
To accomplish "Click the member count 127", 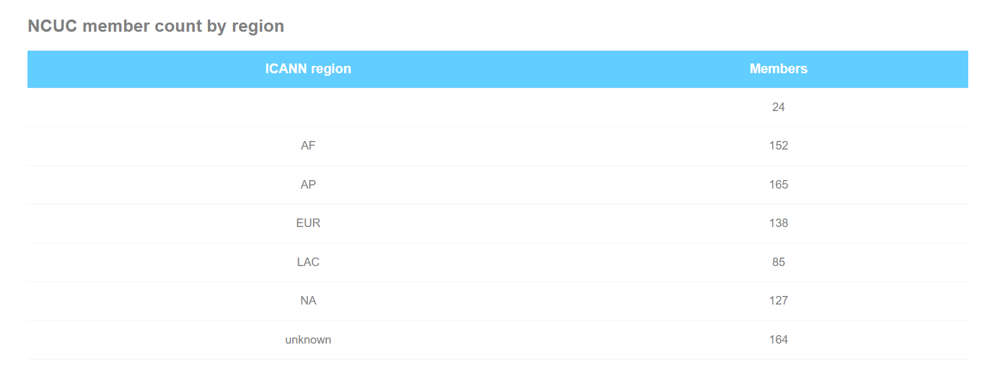I will [778, 301].
